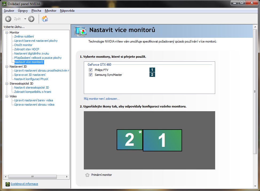Open Upravit nastavení obrazu prostřednictvím náhledu

[x=41, y=70]
